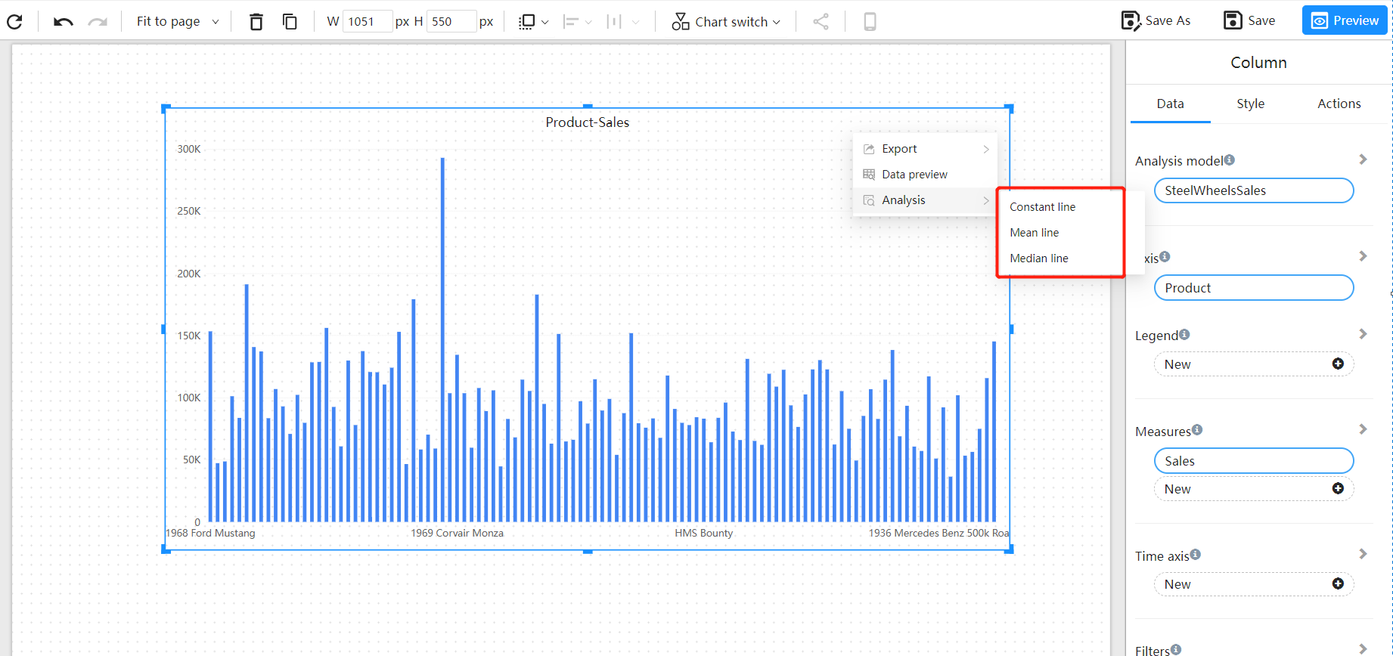Select the Analysis menu entry

coord(925,200)
